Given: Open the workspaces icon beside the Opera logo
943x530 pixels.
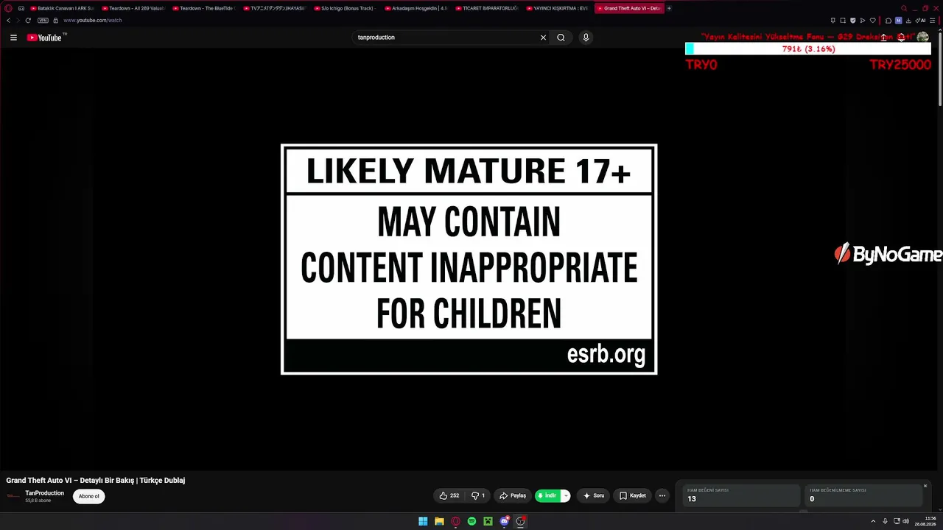Looking at the screenshot, I should click(21, 8).
